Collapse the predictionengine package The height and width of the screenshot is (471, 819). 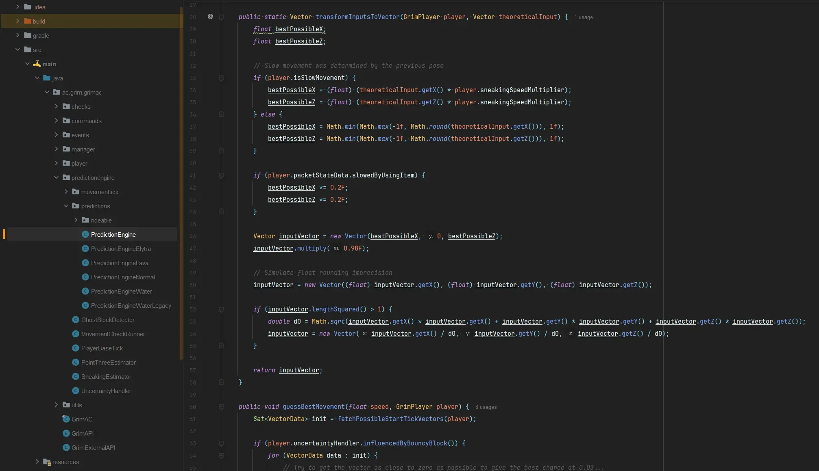[57, 177]
